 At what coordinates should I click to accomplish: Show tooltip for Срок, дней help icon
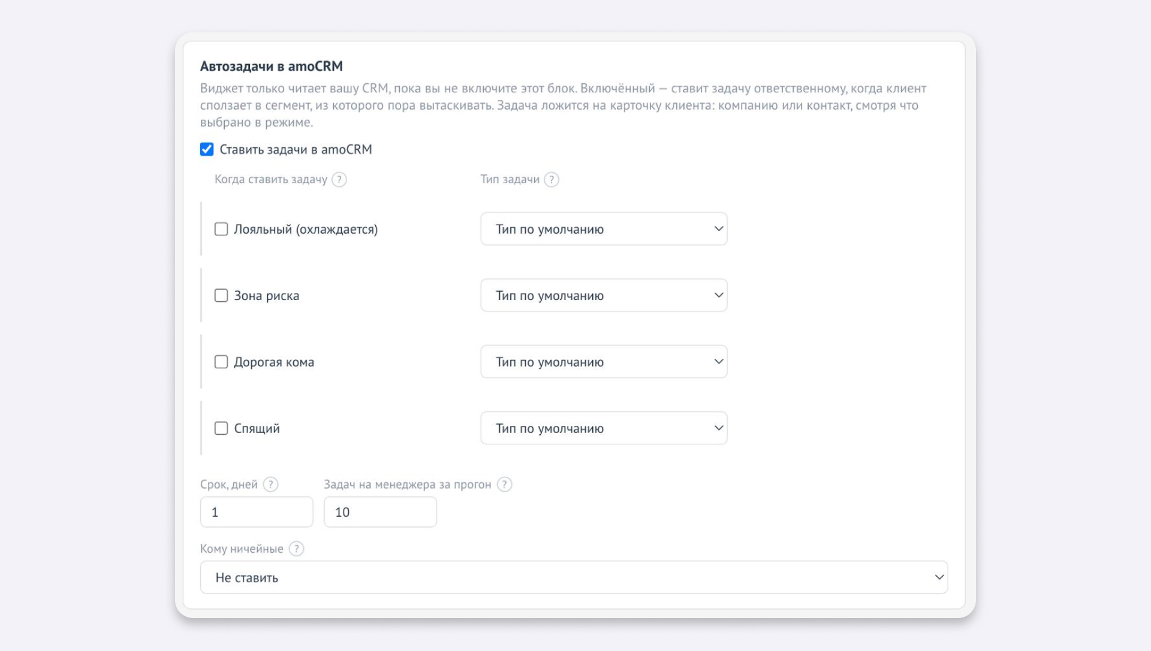(271, 485)
